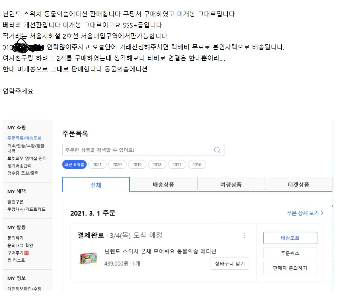This screenshot has width=342, height=298.
Task: Click the MY 쇼핑 sidebar heading
Action: click(17, 128)
